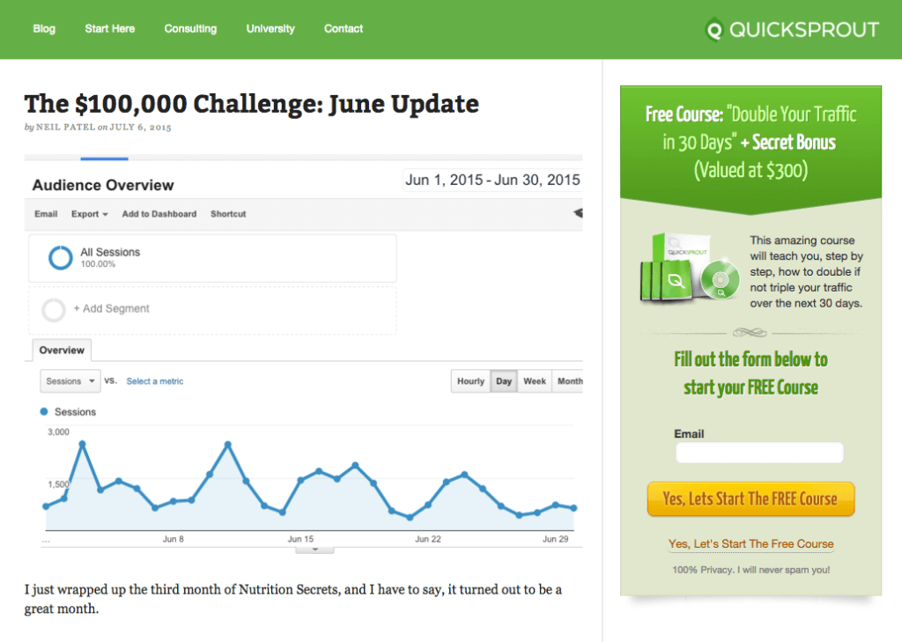Click Yes, Let's Start The Free Course link
Image resolution: width=902 pixels, height=642 pixels.
750,543
